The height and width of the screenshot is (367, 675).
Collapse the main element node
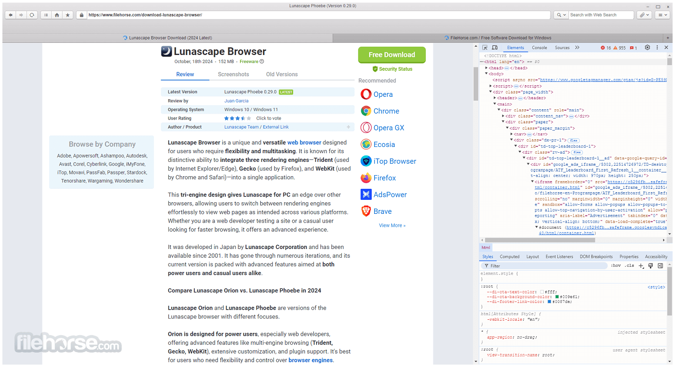[x=495, y=104]
